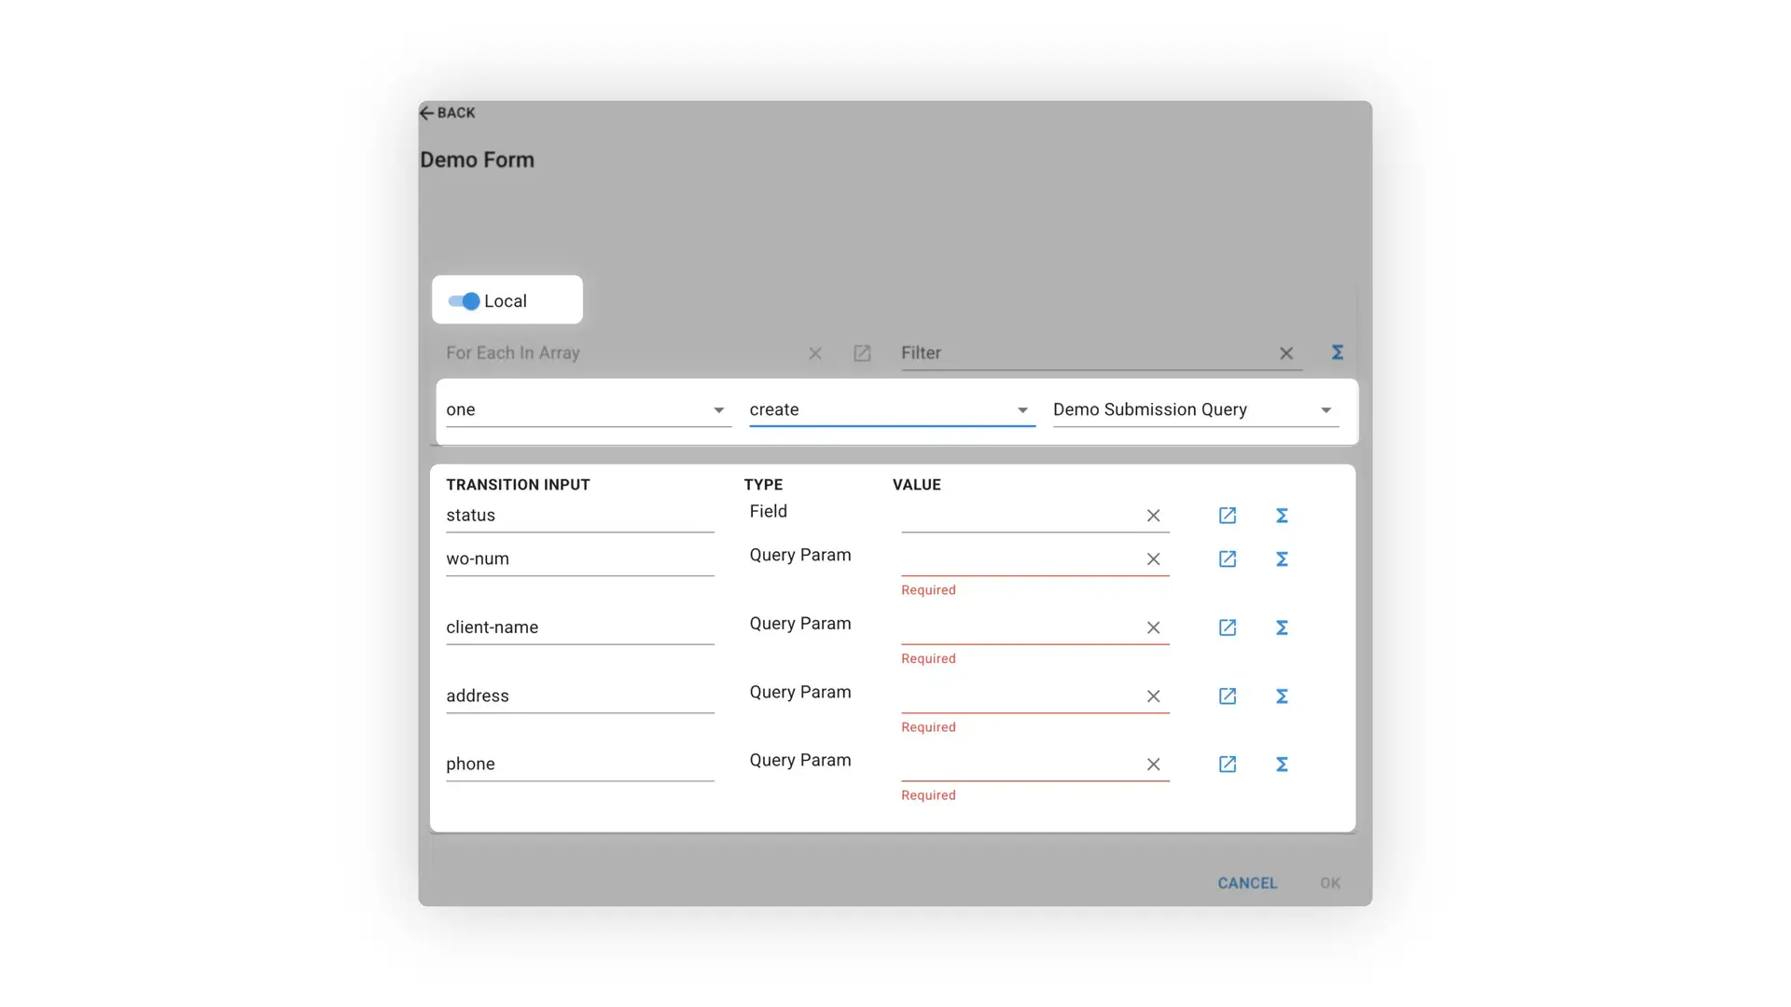This screenshot has width=1791, height=1007.
Task: Click the CANCEL button
Action: click(x=1247, y=883)
